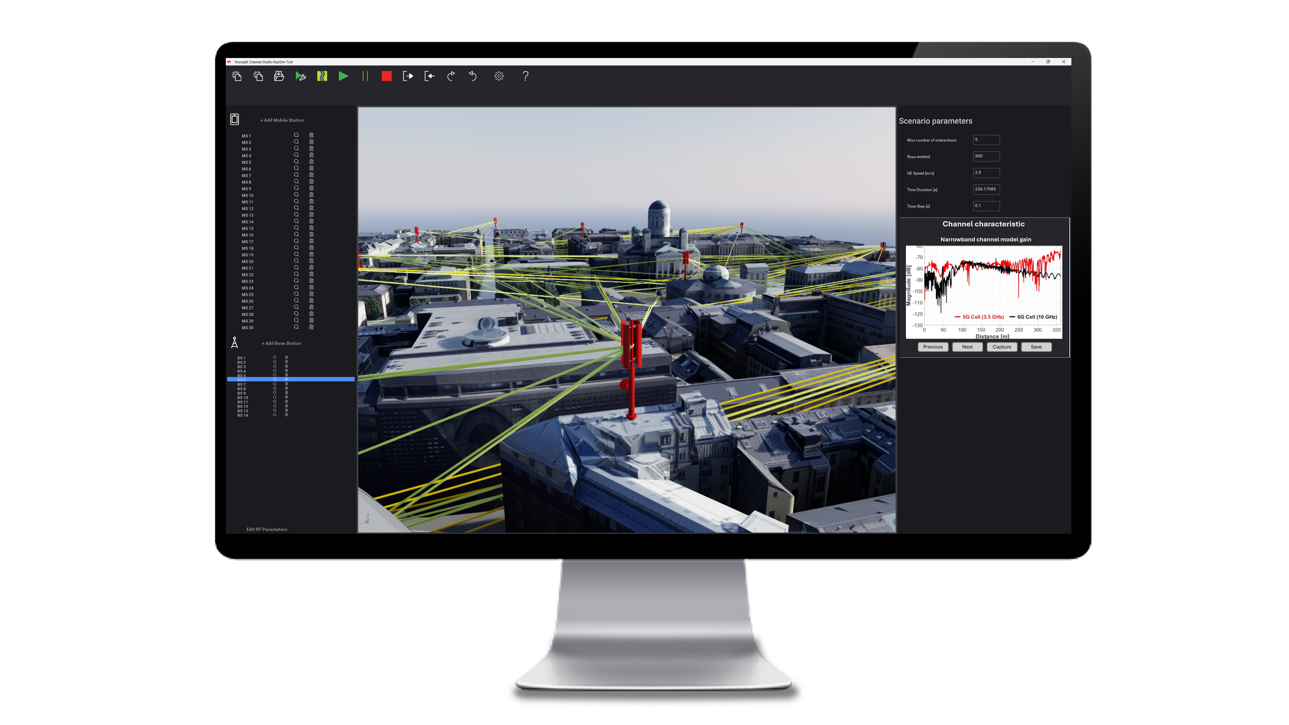Click the export (arrow out) toolbar icon

(x=408, y=76)
